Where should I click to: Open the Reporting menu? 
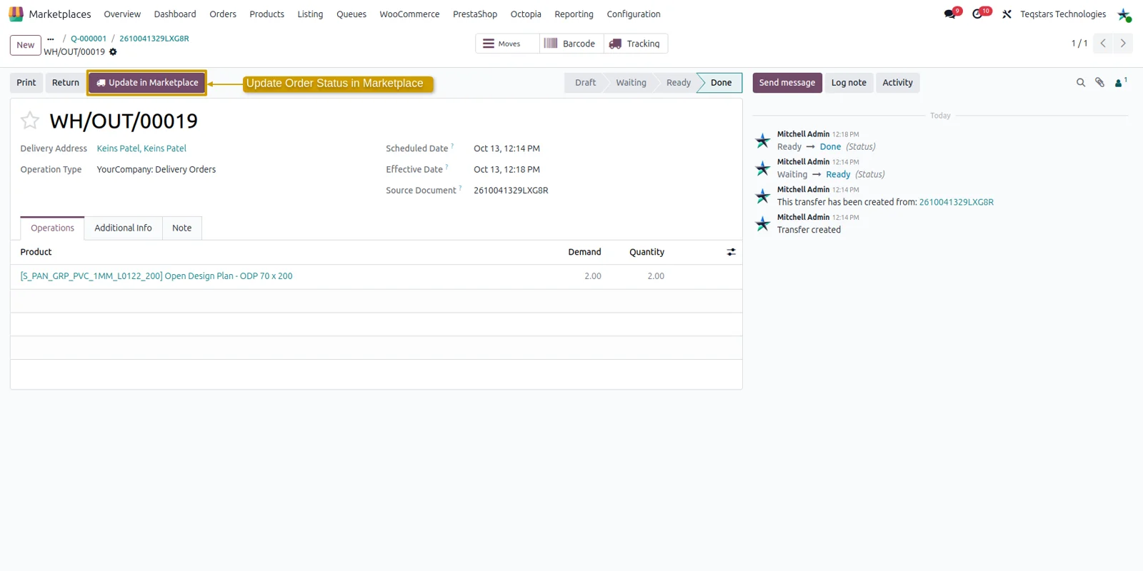coord(574,14)
